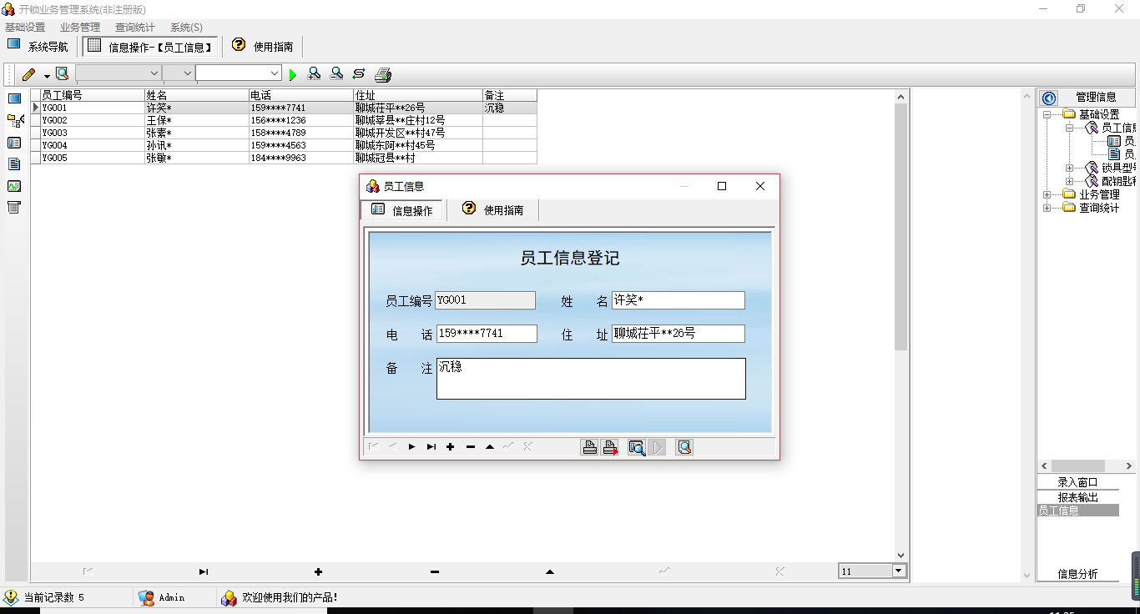Click the blue document icon in left sidebar
The image size is (1140, 614).
[14, 164]
